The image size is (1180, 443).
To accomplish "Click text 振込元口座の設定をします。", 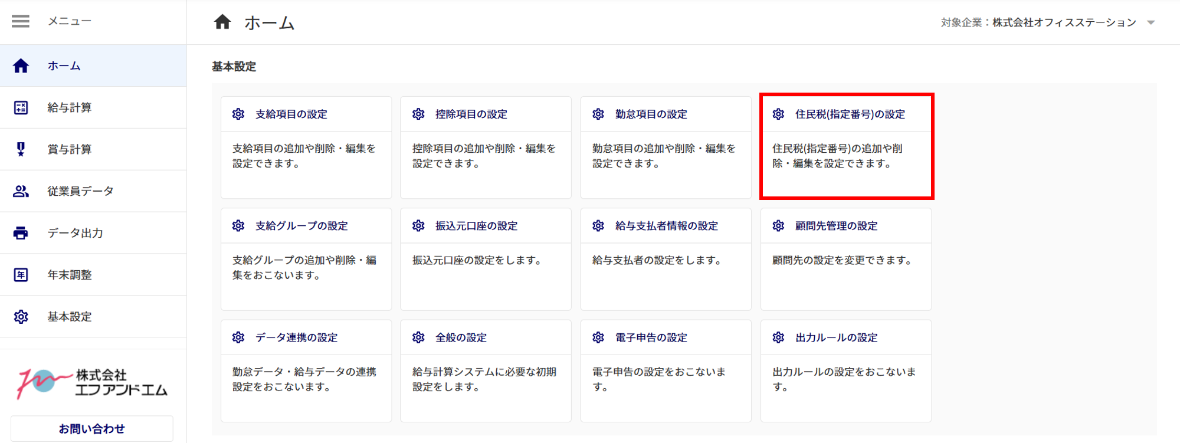I will pyautogui.click(x=477, y=260).
